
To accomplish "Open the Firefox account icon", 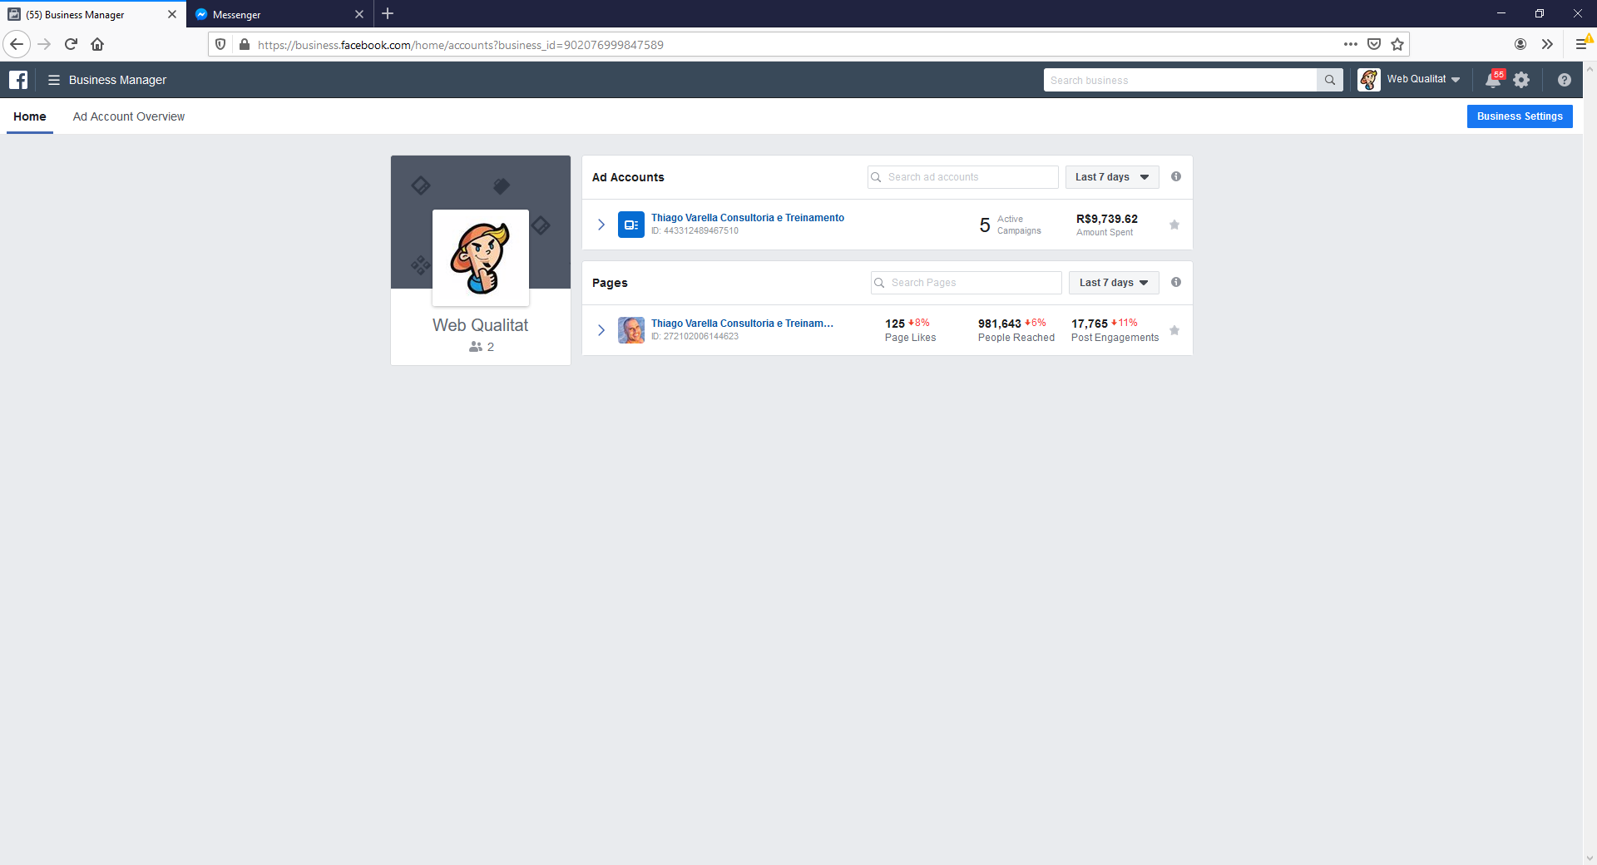I will click(x=1520, y=44).
